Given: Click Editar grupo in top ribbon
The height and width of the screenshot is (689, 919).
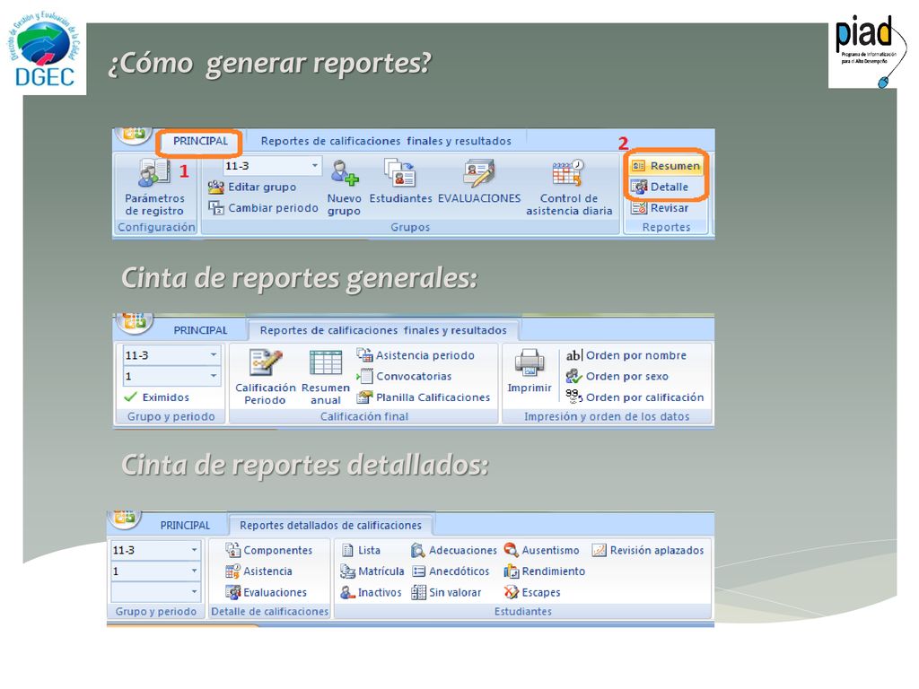Looking at the screenshot, I should point(252,187).
